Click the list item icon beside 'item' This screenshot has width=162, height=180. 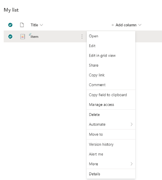click(23, 37)
